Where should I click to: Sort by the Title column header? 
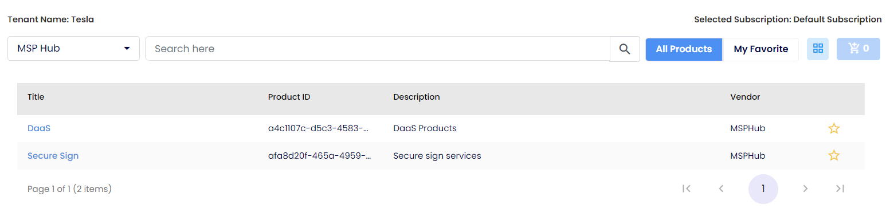tap(36, 97)
